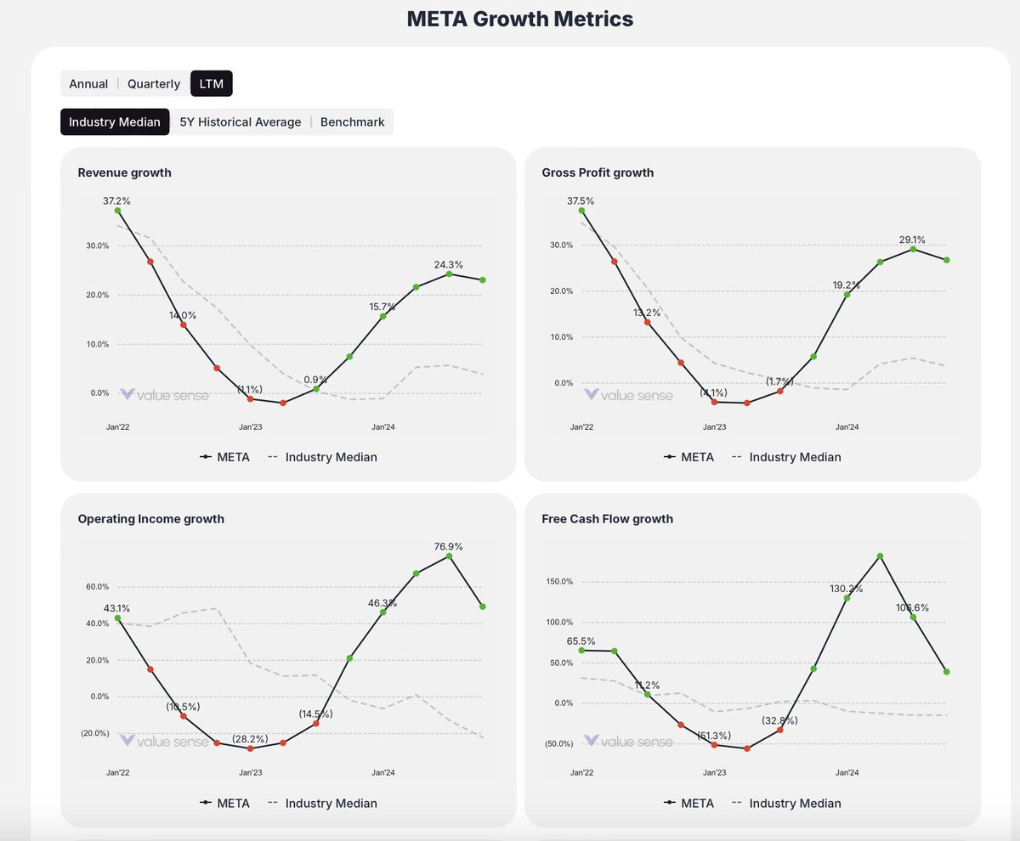Click the Revenue growth chart title
This screenshot has height=841, width=1020.
124,172
